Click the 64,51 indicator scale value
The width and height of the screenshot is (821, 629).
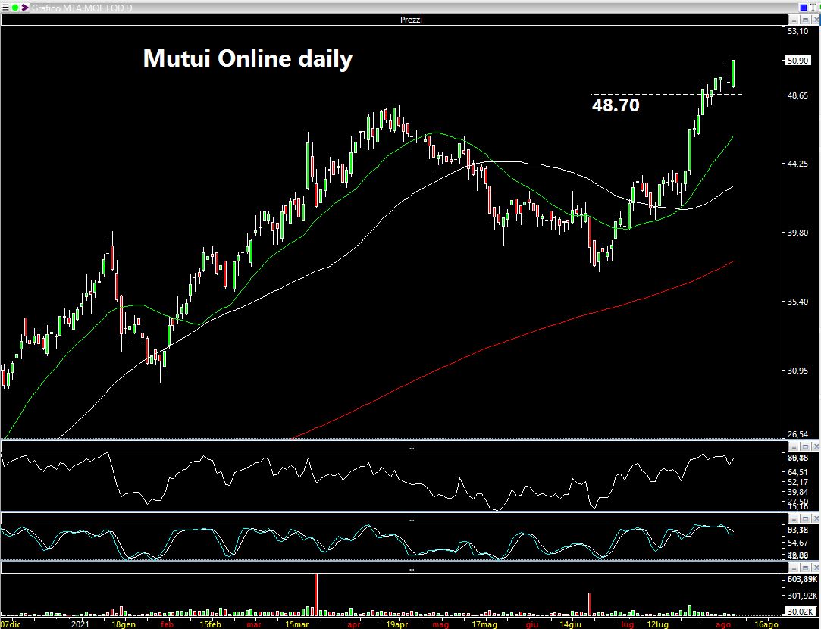point(797,472)
